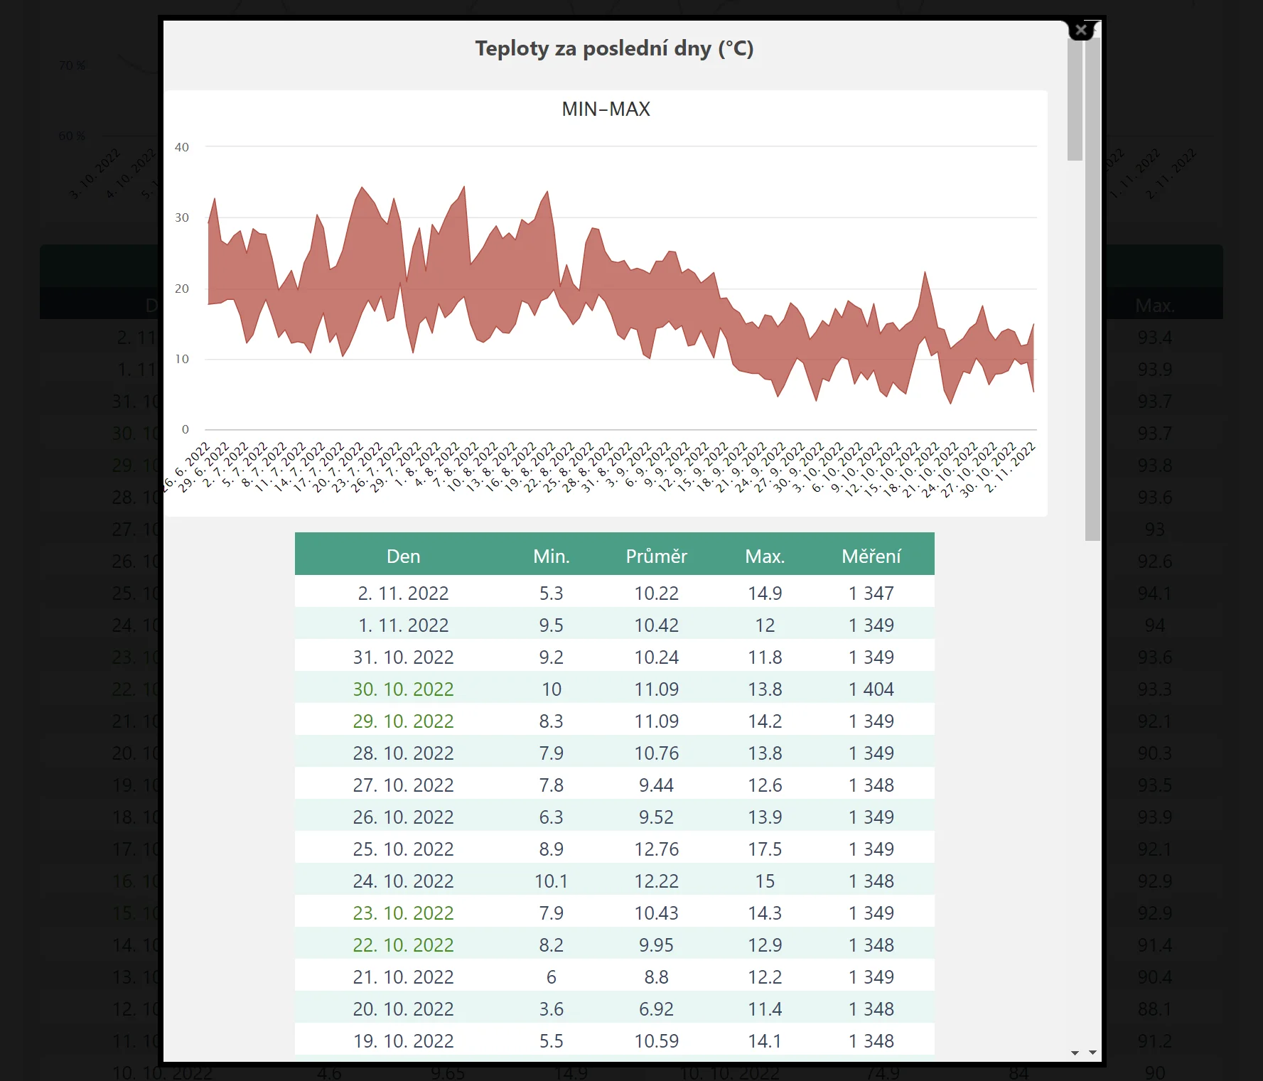Click the taller outer scrollbar thumb
Viewport: 1263px width, 1081px height.
(1092, 284)
